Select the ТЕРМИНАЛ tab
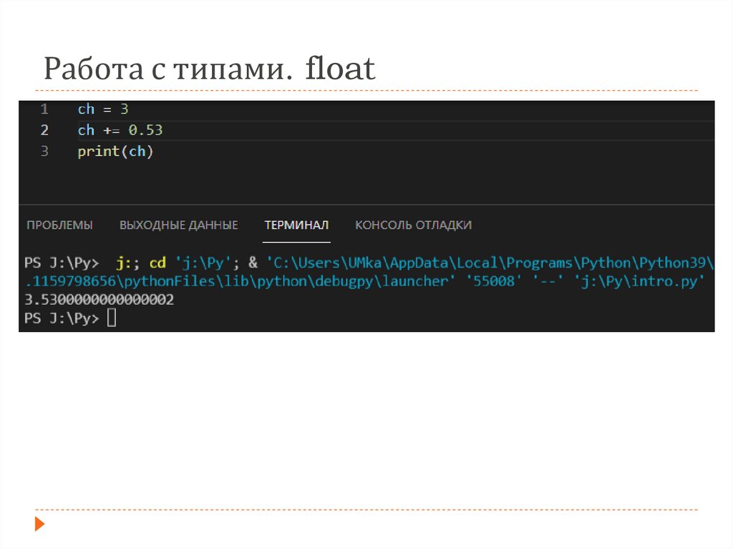 pyautogui.click(x=296, y=225)
